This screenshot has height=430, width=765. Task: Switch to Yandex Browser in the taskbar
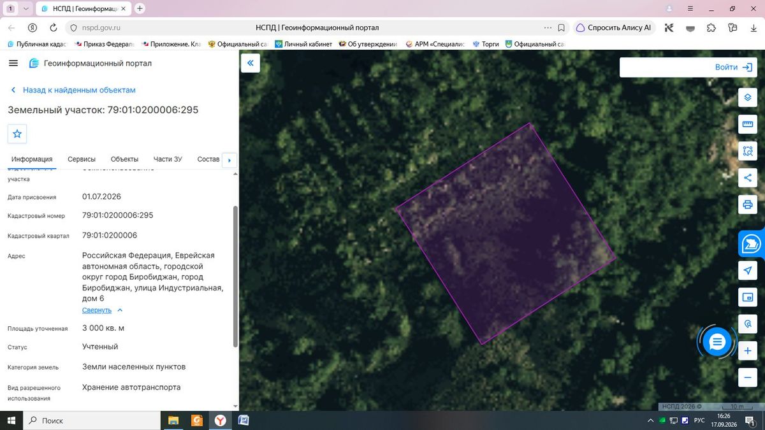pos(219,420)
